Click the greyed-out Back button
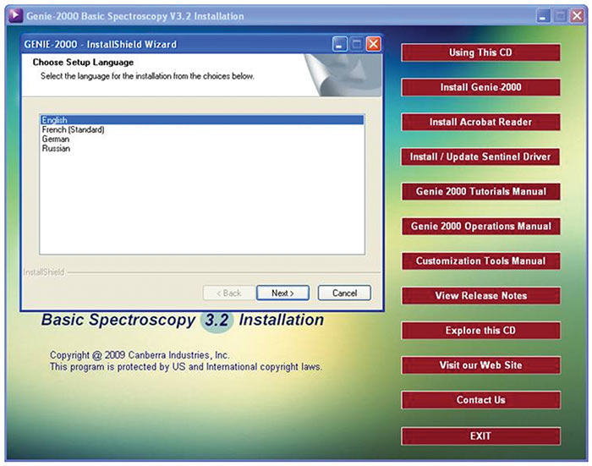Screen dimensions: 592x466 229,293
